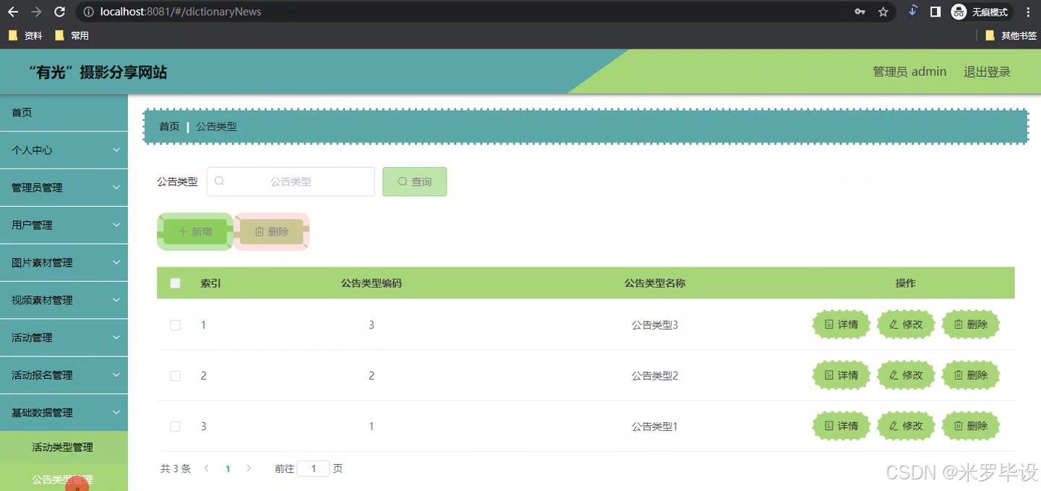Open the site info icon beside the URL

click(88, 12)
